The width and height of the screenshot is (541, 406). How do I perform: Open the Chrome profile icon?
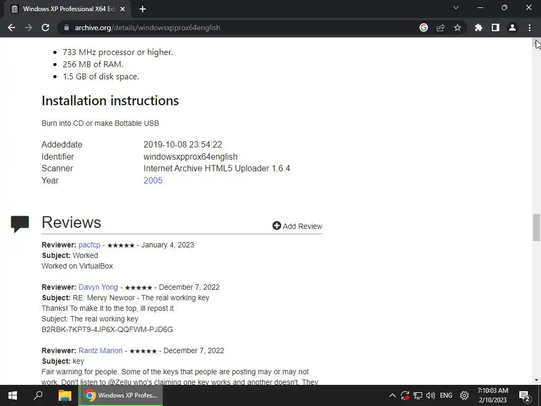pos(512,27)
